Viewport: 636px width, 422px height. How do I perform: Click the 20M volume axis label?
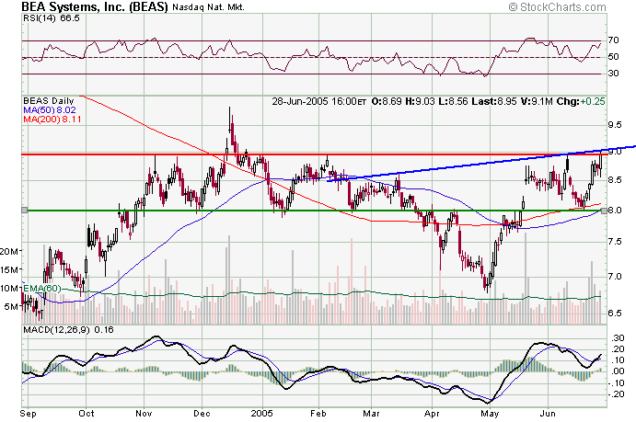(9, 252)
